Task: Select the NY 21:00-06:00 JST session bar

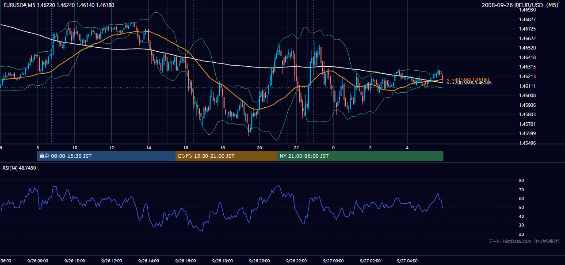Action: pos(360,156)
